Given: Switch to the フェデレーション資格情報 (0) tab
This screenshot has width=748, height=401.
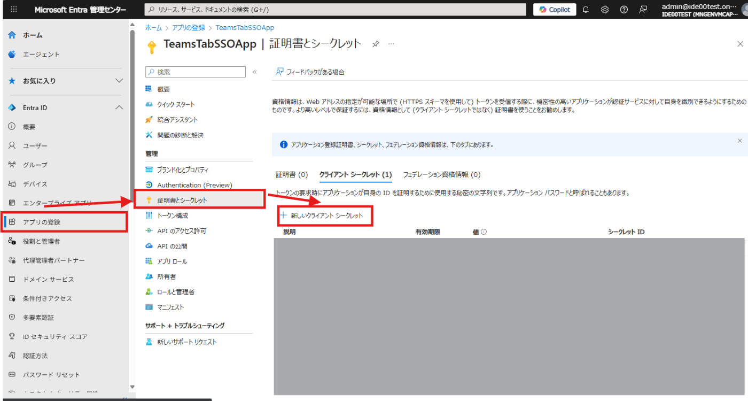Looking at the screenshot, I should coord(442,175).
